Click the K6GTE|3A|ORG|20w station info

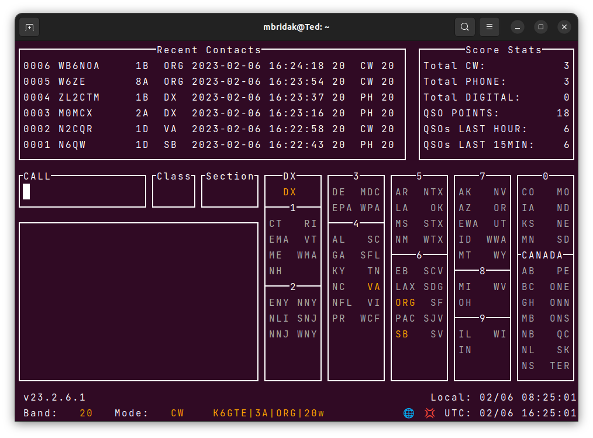click(268, 413)
